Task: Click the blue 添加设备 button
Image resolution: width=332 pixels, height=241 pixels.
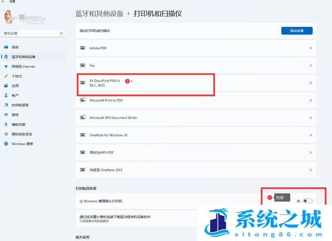Action: point(297,31)
